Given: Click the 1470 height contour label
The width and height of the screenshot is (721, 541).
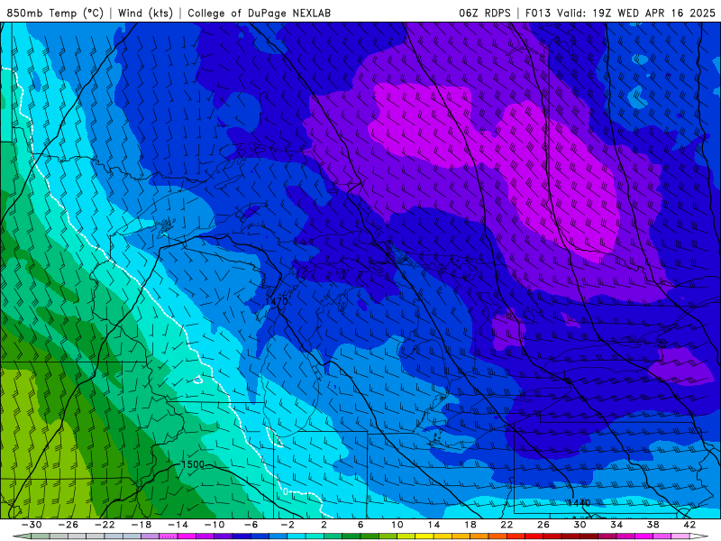Looking at the screenshot, I should (x=277, y=301).
